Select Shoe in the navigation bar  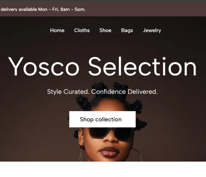(105, 30)
